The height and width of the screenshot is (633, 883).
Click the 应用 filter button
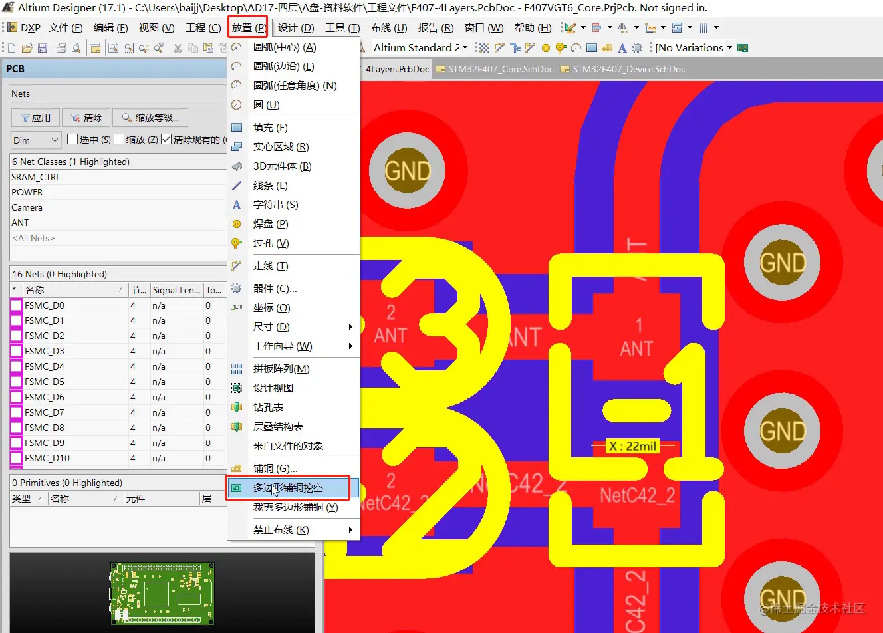36,118
